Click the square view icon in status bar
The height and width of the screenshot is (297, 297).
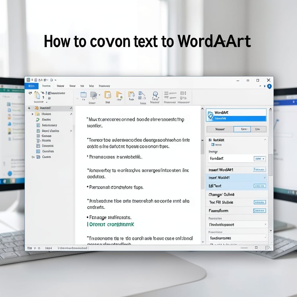pyautogui.click(x=256, y=248)
